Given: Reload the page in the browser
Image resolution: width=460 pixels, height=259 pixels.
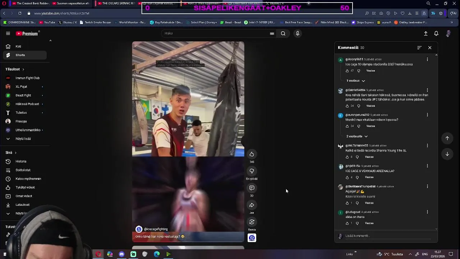Looking at the screenshot, I should coord(19,13).
